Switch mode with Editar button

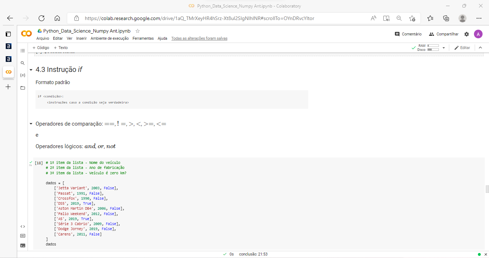(462, 48)
